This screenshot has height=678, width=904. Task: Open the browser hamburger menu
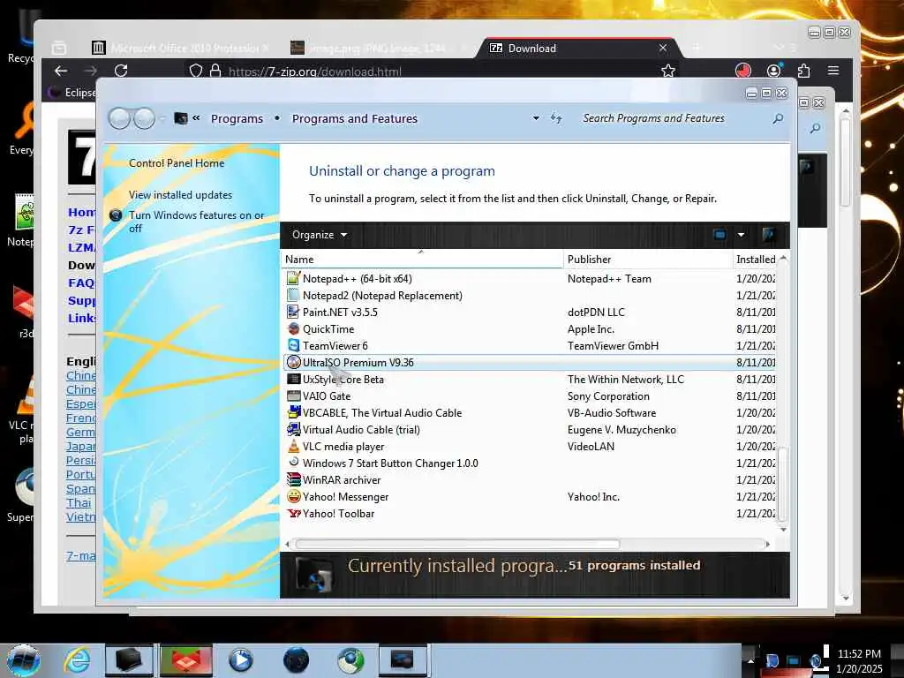[833, 71]
